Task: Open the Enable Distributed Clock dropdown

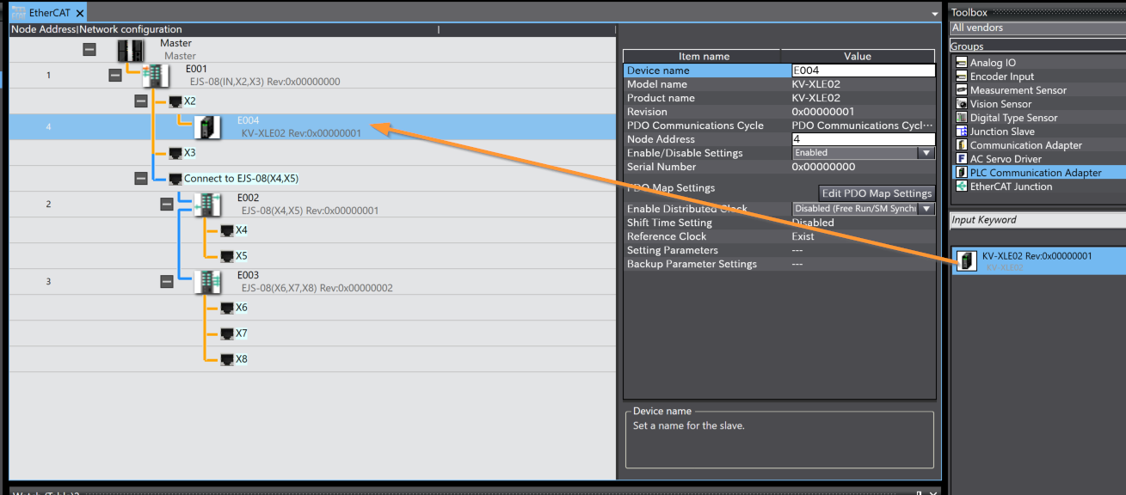Action: point(926,209)
